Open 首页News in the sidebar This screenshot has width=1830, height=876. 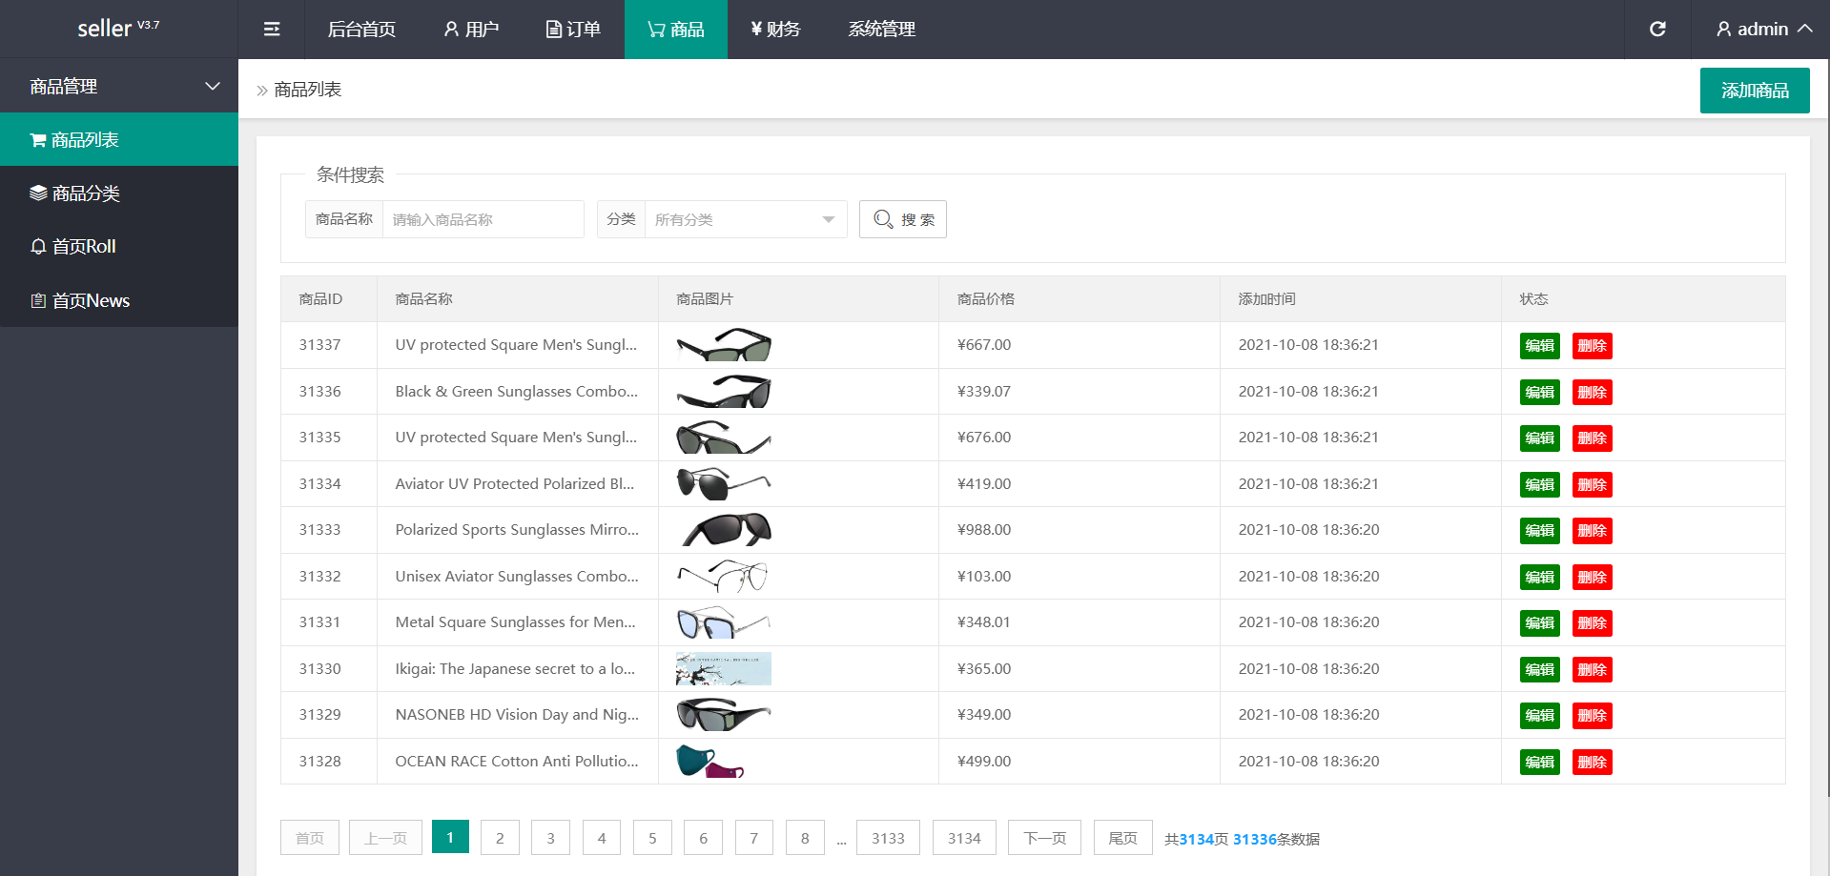(119, 300)
